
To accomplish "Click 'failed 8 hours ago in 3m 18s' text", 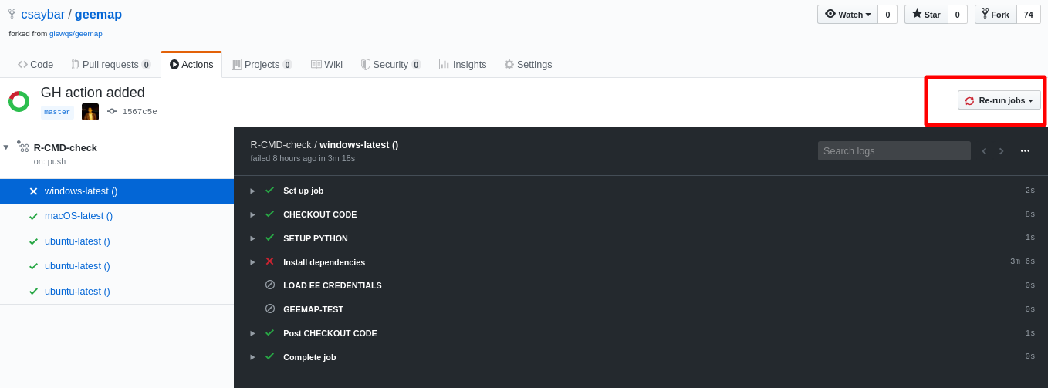I will (x=303, y=158).
